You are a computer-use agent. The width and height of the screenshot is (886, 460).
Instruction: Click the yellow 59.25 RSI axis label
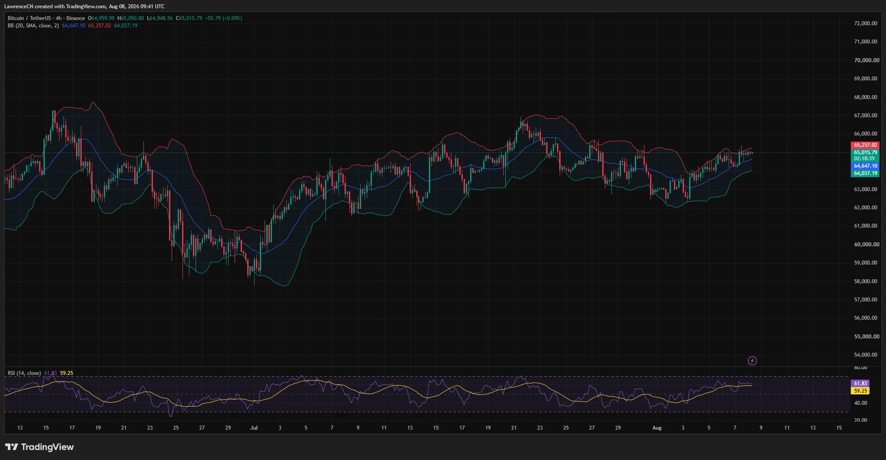tap(860, 391)
